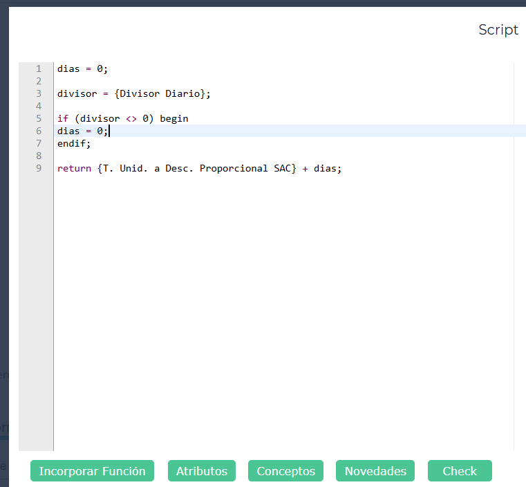Viewport: 526px width, 487px height.
Task: Click line number 7 in the gutter
Action: [x=39, y=144]
